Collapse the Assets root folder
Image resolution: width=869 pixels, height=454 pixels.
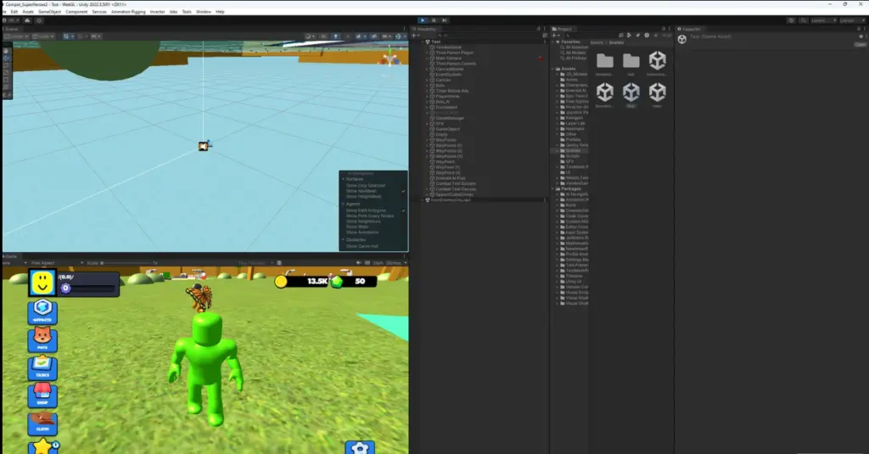coord(553,69)
